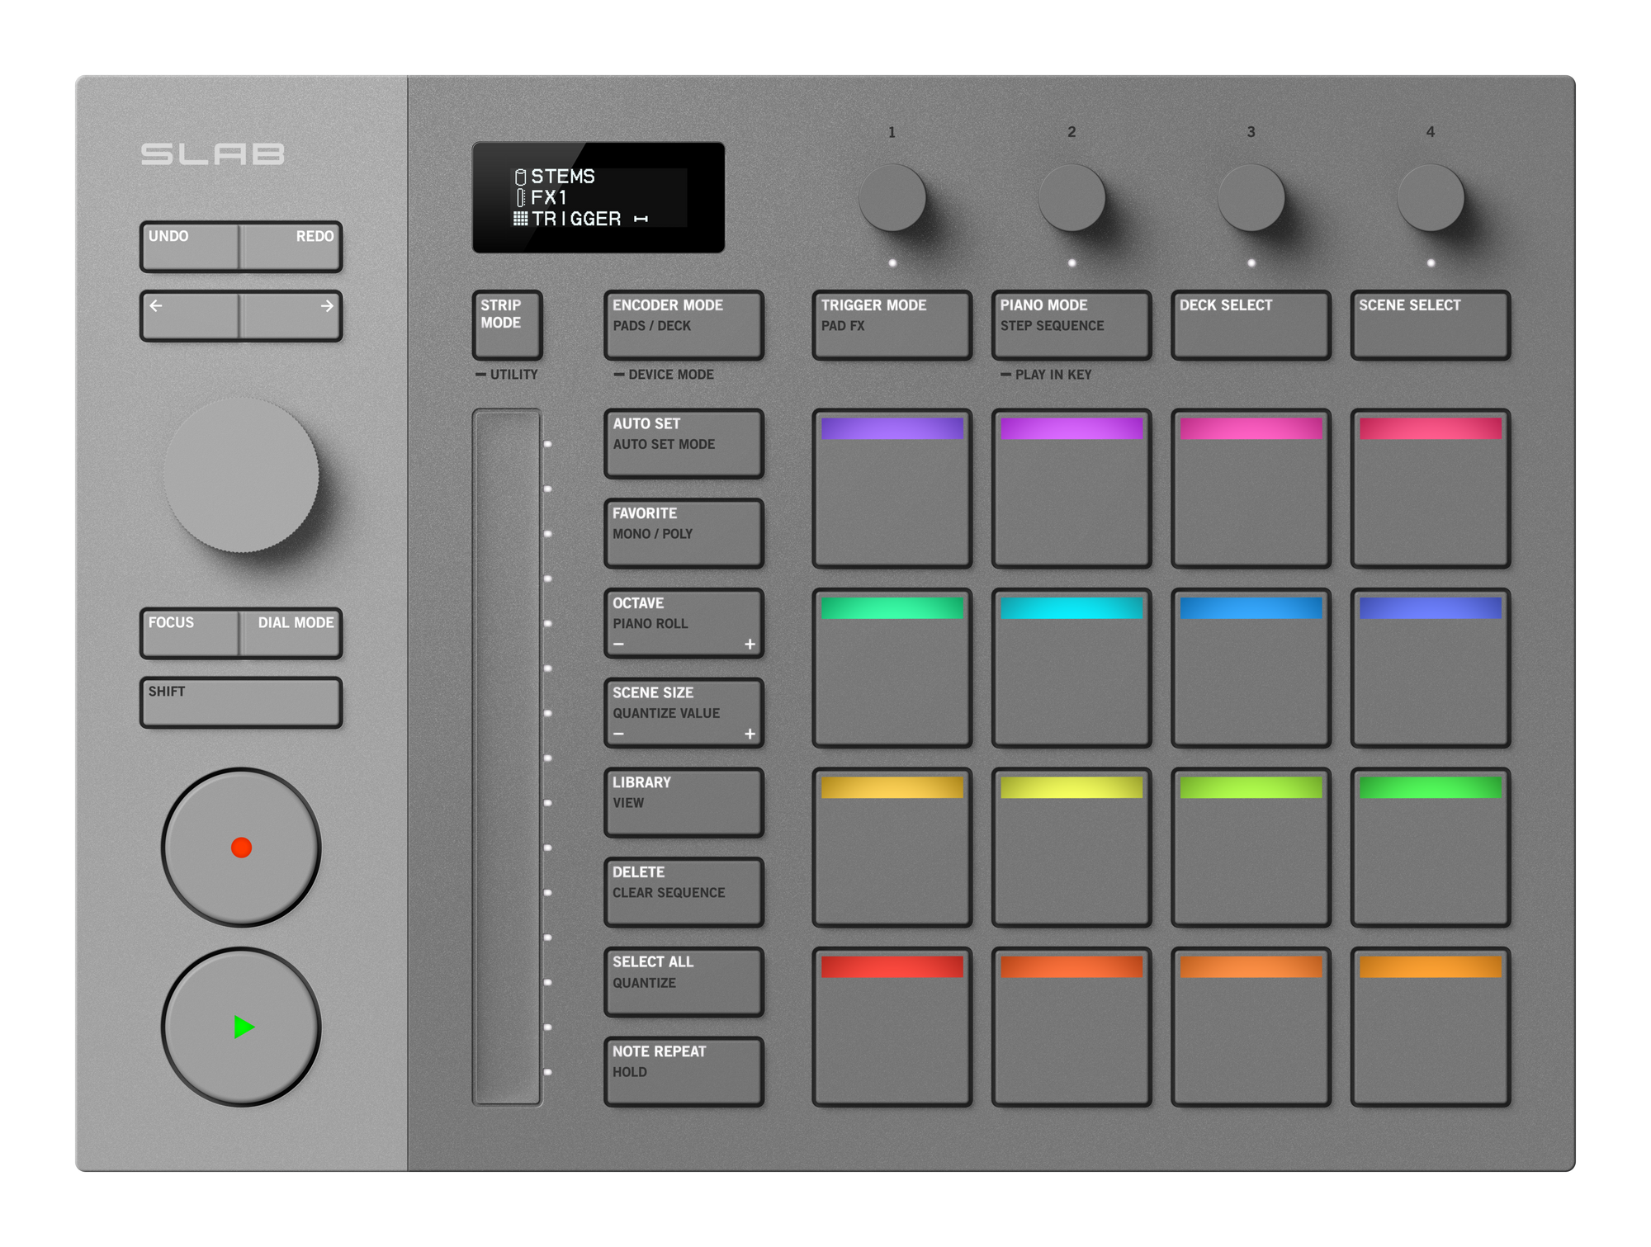Toggle FAVORITE MONO / POLY mode
The height and width of the screenshot is (1247, 1651).
pos(684,532)
